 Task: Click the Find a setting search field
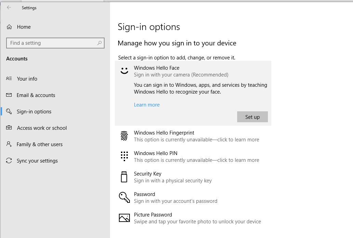pyautogui.click(x=51, y=43)
